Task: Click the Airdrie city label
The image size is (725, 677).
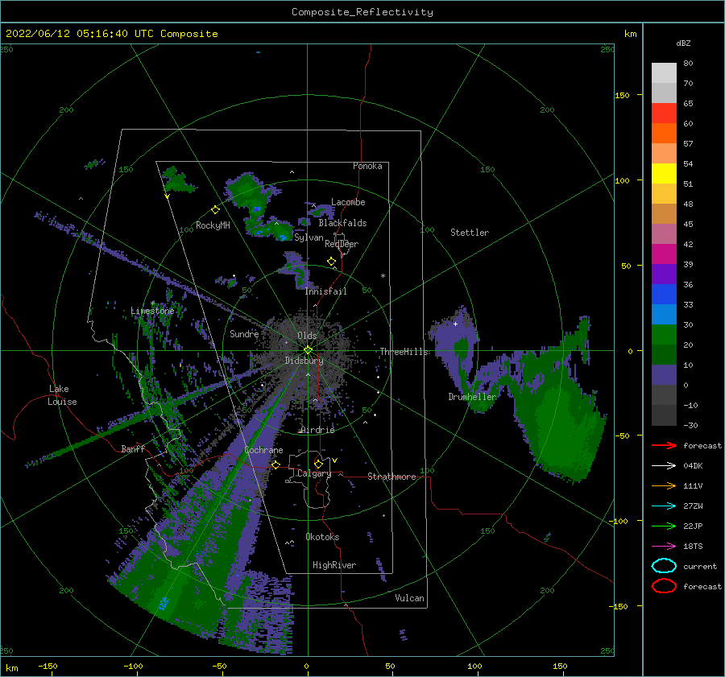Action: pyautogui.click(x=317, y=430)
